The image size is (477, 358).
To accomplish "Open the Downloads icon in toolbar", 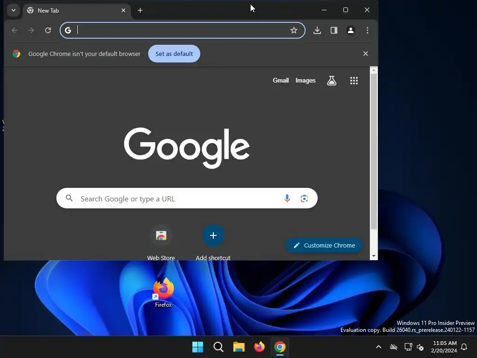I will pos(317,30).
